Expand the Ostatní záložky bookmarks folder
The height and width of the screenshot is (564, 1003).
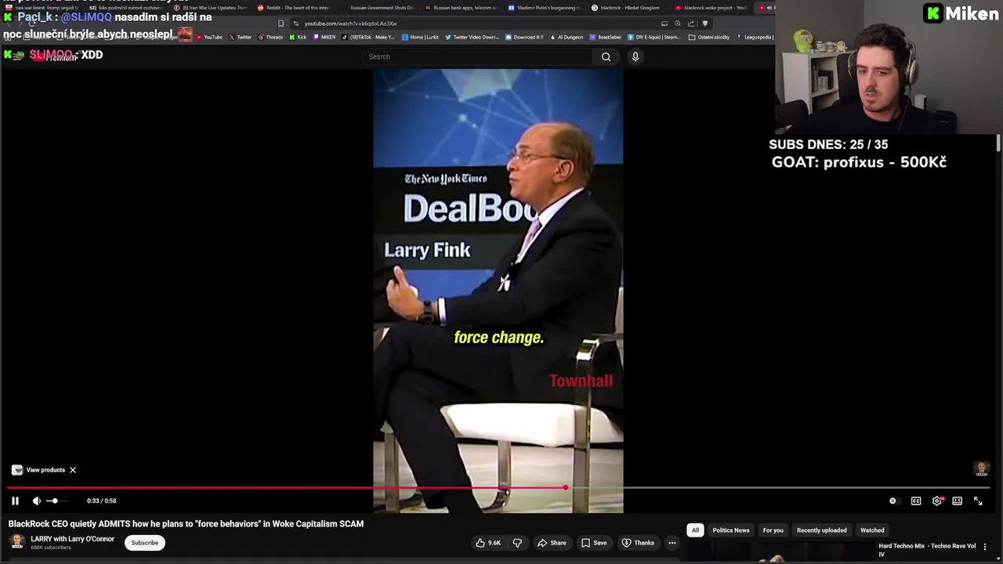(709, 37)
